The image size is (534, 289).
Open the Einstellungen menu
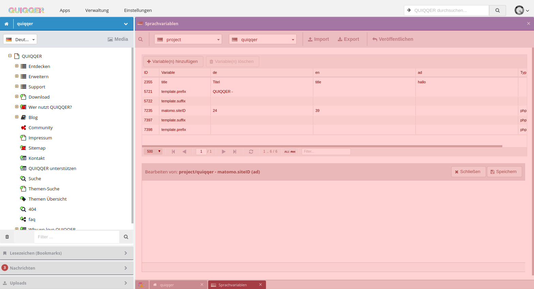click(138, 10)
